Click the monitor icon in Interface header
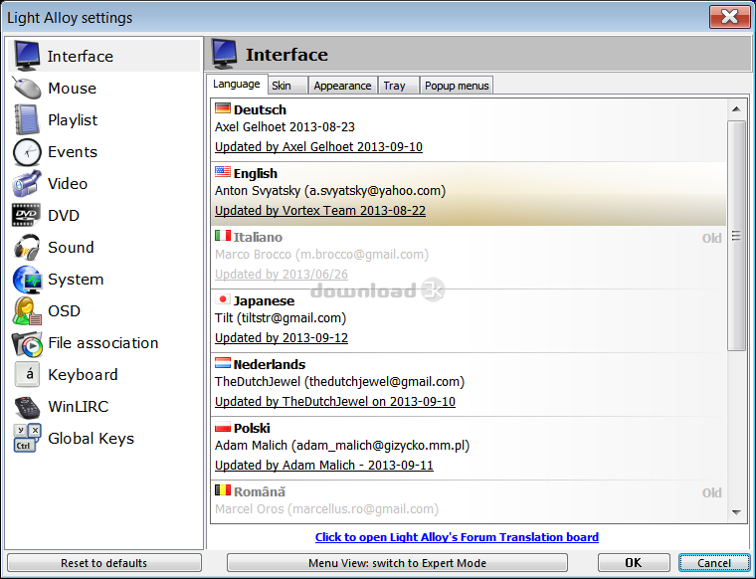 225,54
